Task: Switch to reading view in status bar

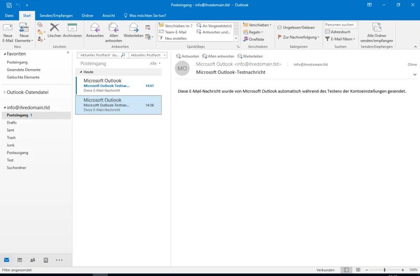Action: tap(358, 270)
